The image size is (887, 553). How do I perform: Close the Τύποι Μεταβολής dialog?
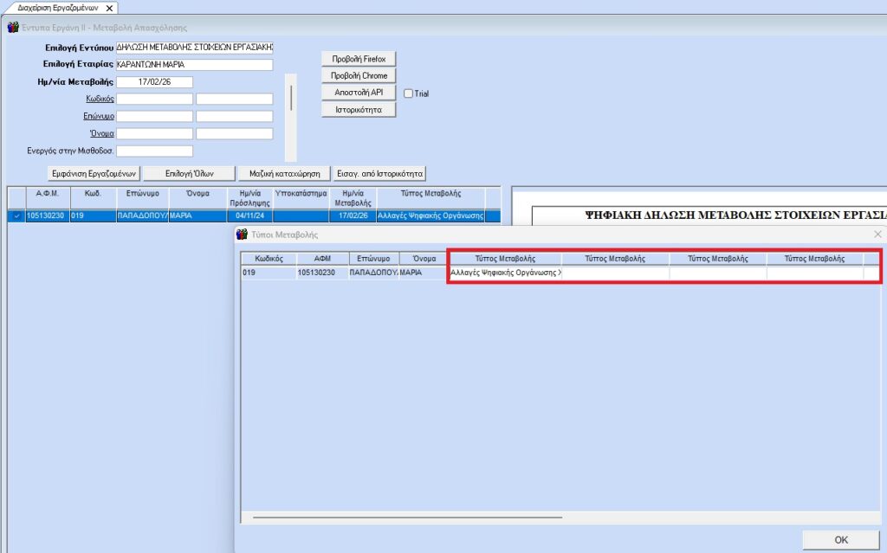pos(877,235)
